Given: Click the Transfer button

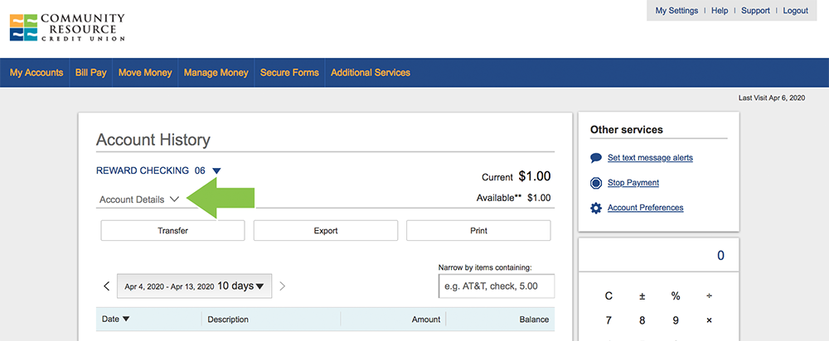Looking at the screenshot, I should point(172,231).
